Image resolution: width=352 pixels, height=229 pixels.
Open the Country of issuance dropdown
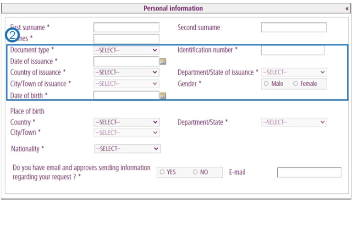click(126, 72)
